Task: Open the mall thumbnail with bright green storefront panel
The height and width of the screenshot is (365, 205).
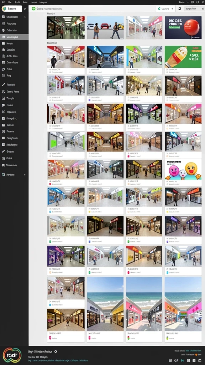Action: pos(66,141)
